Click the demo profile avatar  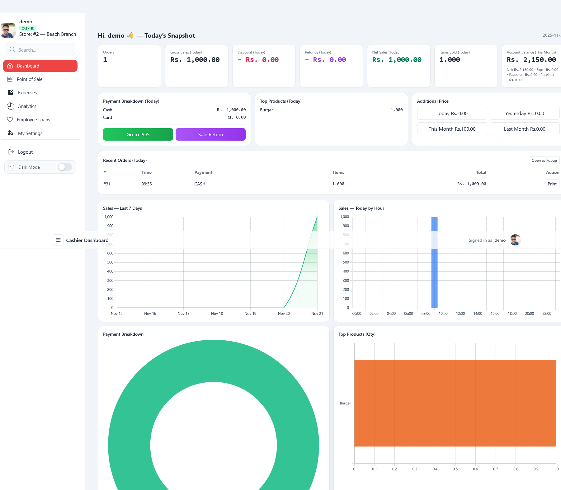(x=8, y=30)
